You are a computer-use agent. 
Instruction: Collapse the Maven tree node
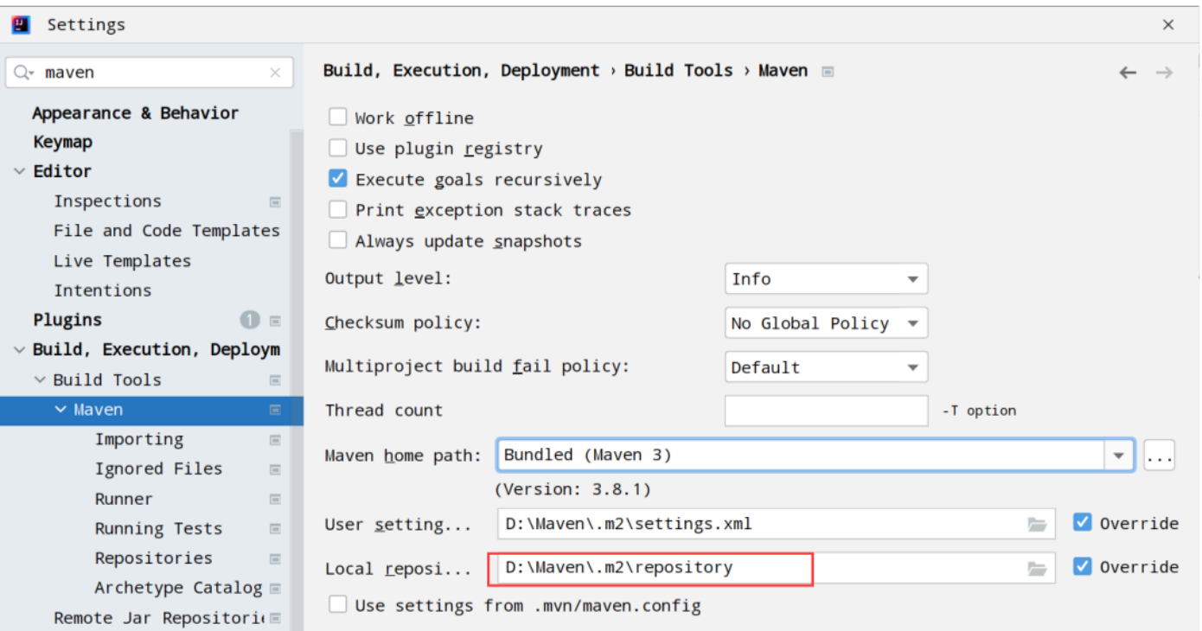pyautogui.click(x=61, y=410)
